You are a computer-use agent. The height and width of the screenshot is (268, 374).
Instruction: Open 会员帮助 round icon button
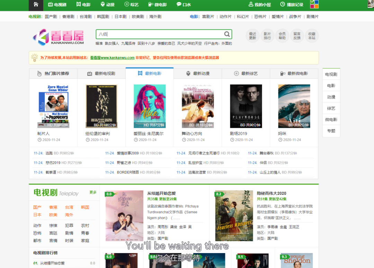(282, 36)
